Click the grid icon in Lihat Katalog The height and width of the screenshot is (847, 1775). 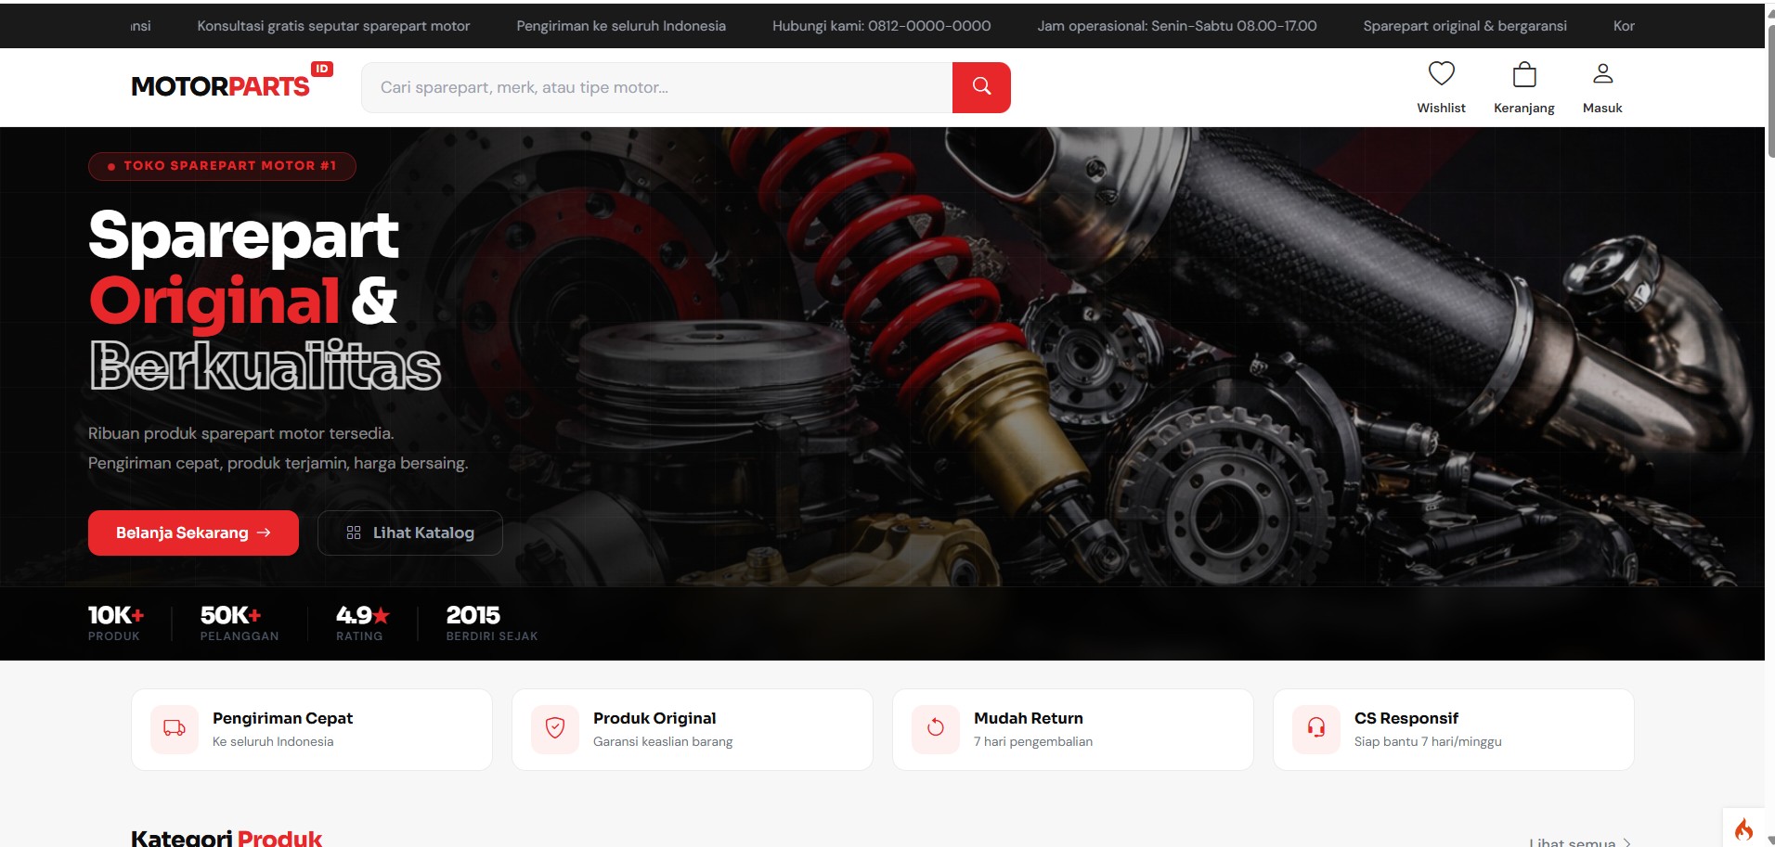(354, 533)
